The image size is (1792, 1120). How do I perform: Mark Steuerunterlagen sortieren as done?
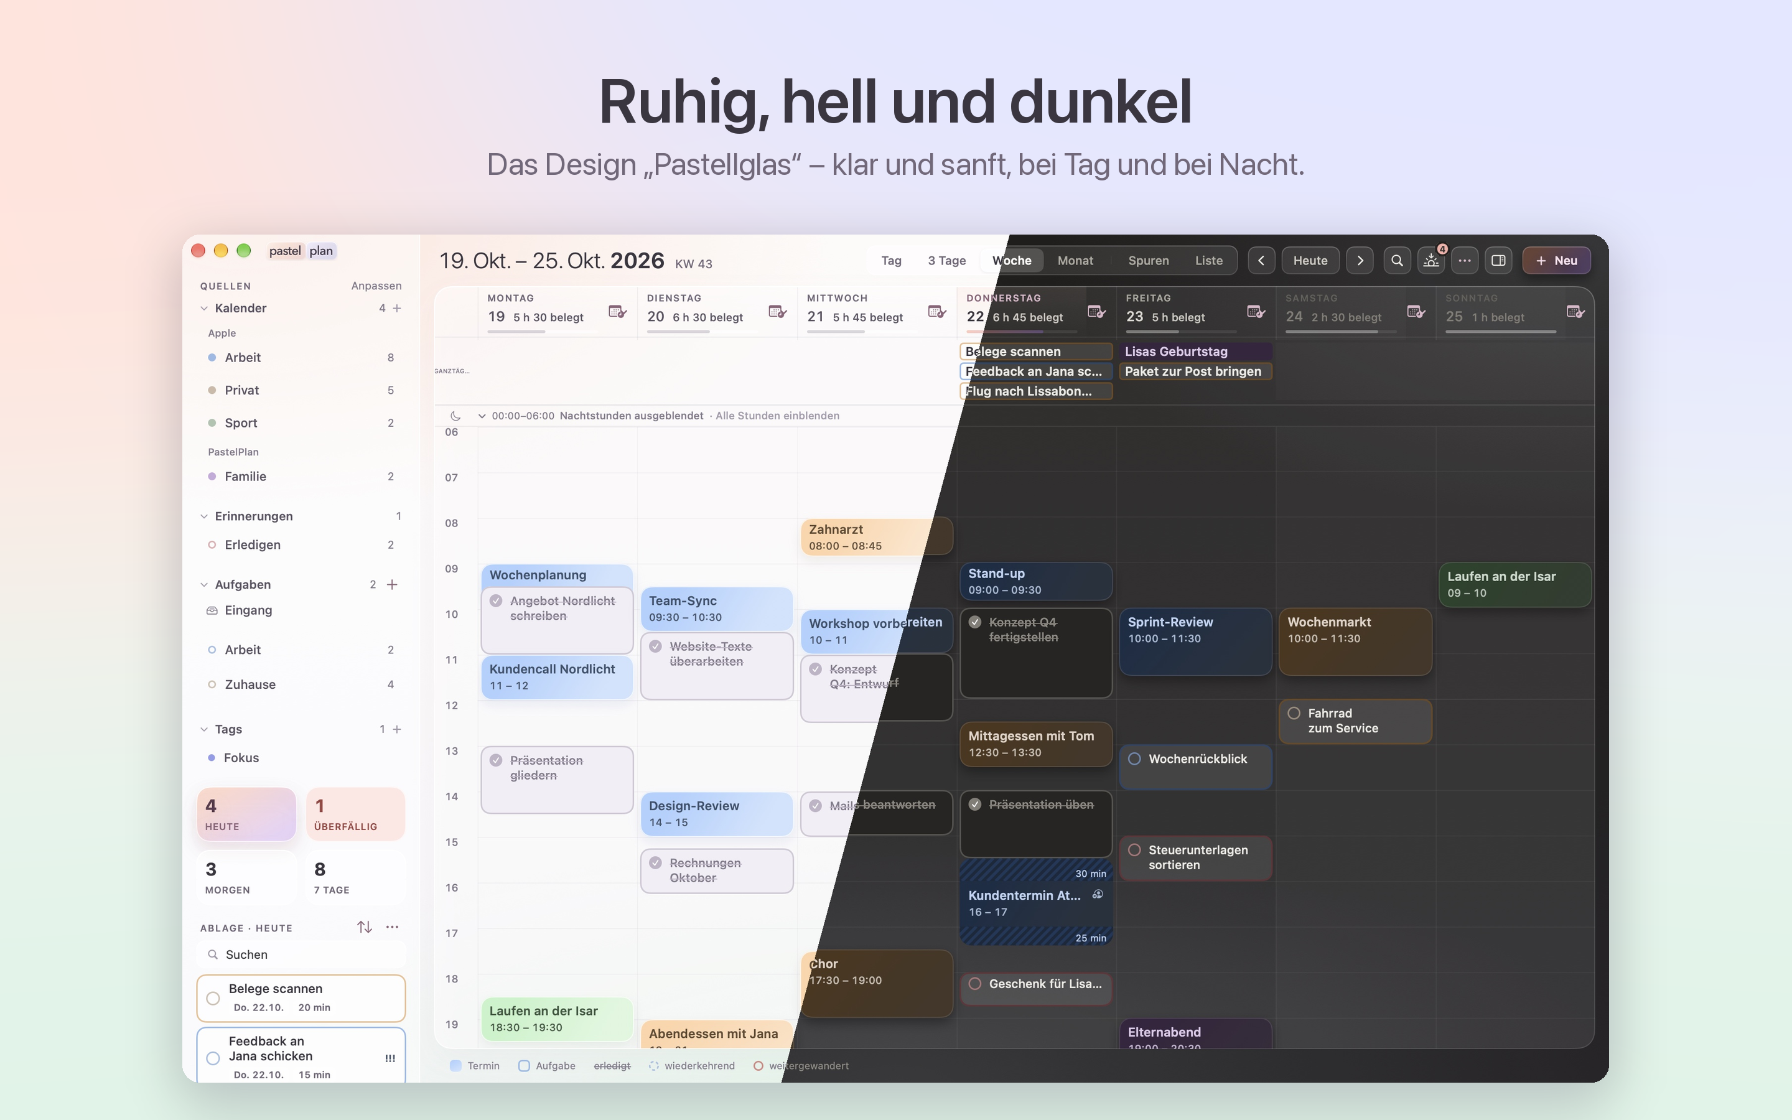click(x=1134, y=849)
